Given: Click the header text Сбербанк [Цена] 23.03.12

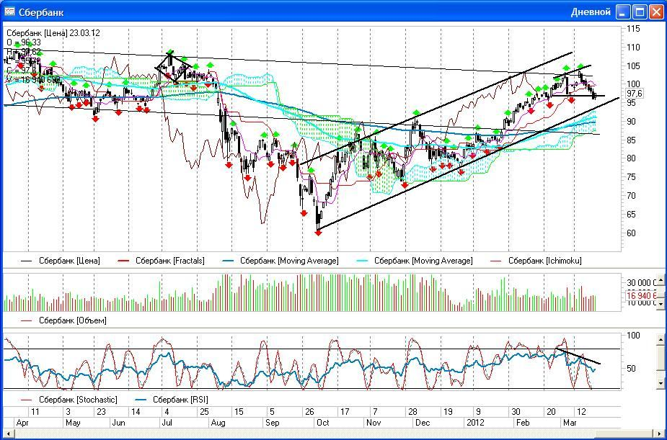Looking at the screenshot, I should pos(53,33).
